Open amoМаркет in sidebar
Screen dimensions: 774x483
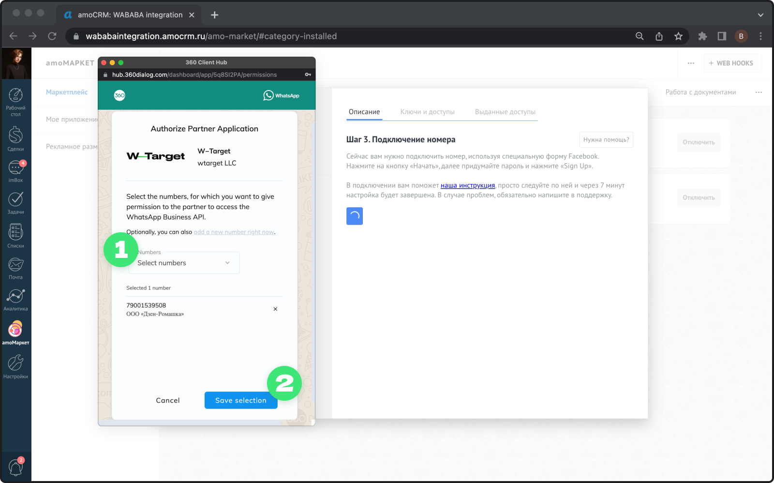(x=15, y=333)
